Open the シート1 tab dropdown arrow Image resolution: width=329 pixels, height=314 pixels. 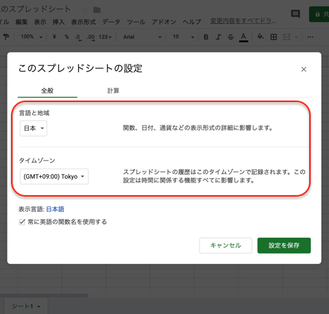click(38, 306)
